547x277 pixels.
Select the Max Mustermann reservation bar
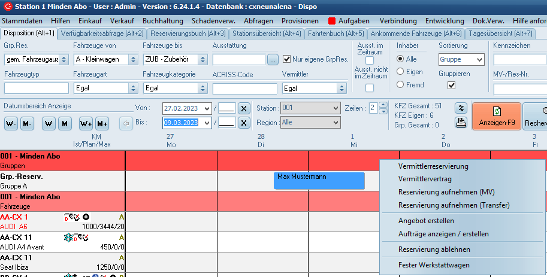(319, 181)
